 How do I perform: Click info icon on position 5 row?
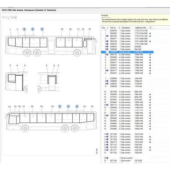[107, 49]
